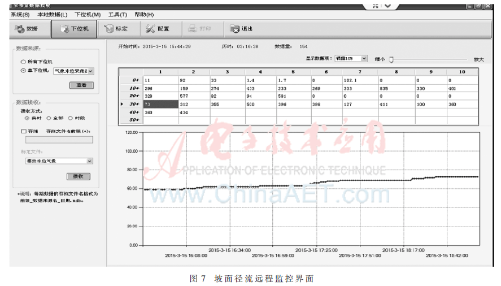Viewport: 501px width, 286px height.
Task: Select table cell 127
Action: click(x=360, y=105)
